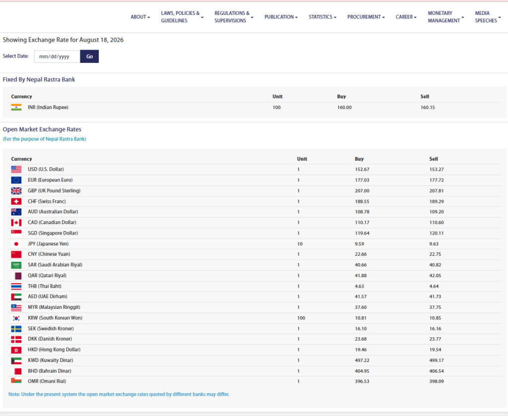508x416 pixels.
Task: Click the Japanese Yen flag icon
Action: (16, 244)
